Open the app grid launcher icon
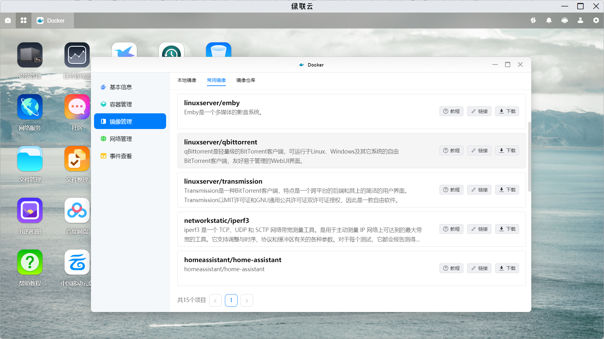 tap(24, 20)
